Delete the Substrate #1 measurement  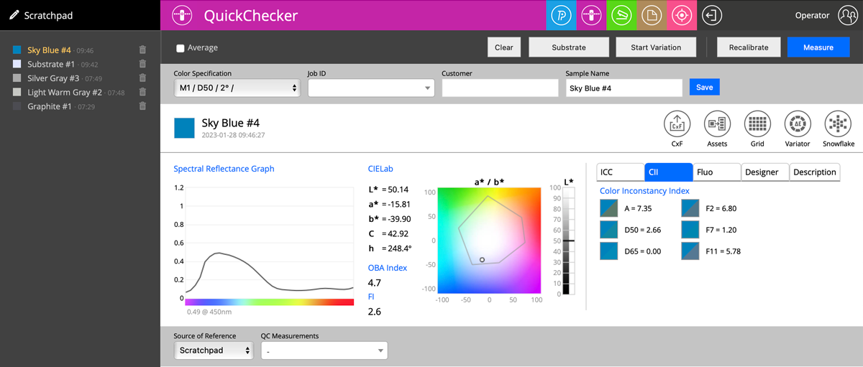142,64
